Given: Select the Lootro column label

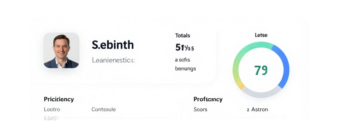Looking at the screenshot, I should click(52, 109).
